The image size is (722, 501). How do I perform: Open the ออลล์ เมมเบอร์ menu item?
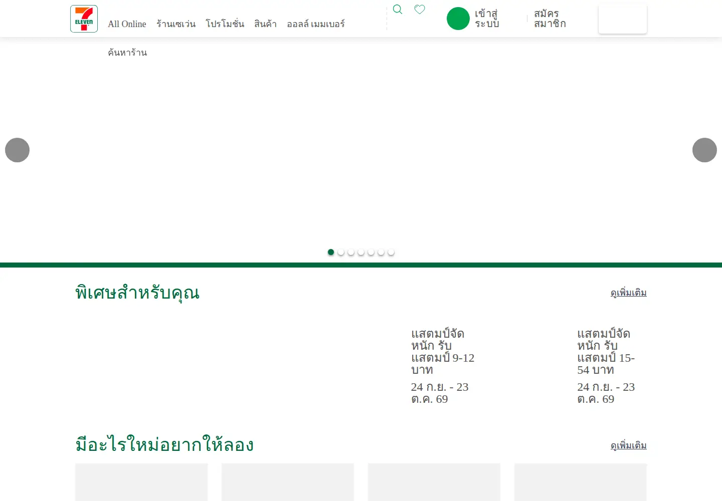click(x=316, y=24)
